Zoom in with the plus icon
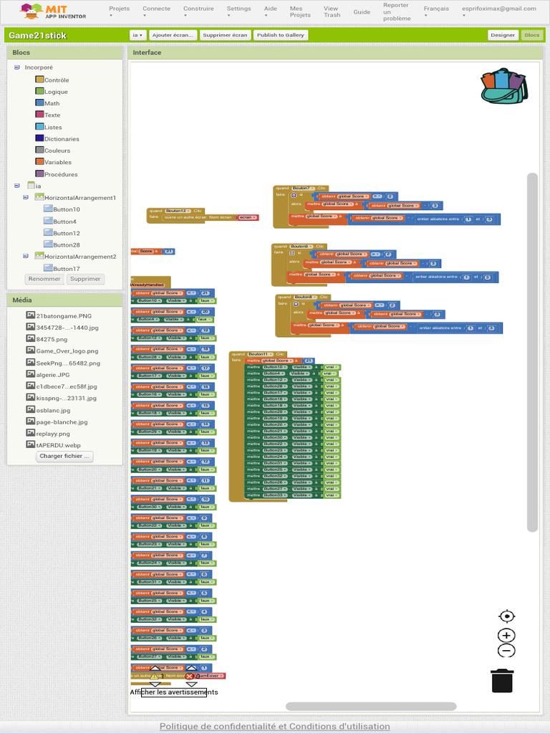The width and height of the screenshot is (550, 734). point(506,635)
